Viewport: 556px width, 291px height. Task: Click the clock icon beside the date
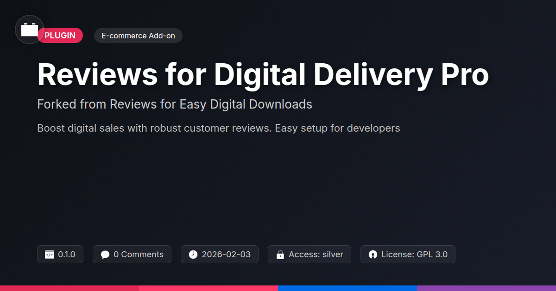click(193, 255)
